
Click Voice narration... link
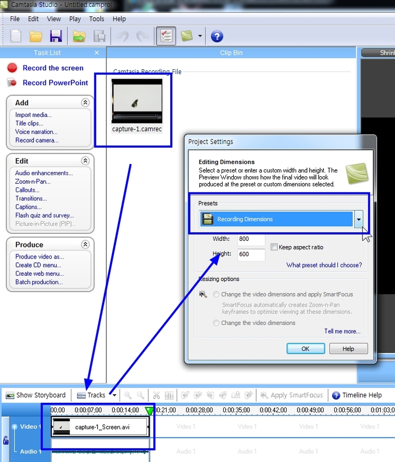click(36, 132)
